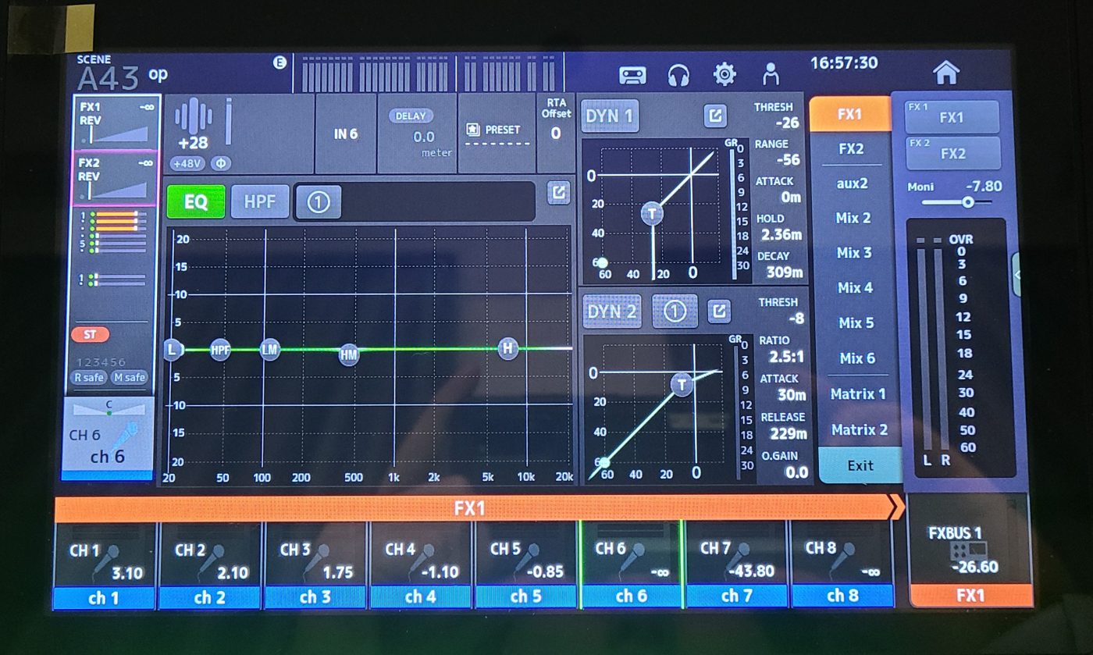Toggle the DYN 1 button
This screenshot has width=1093, height=655.
click(x=610, y=118)
